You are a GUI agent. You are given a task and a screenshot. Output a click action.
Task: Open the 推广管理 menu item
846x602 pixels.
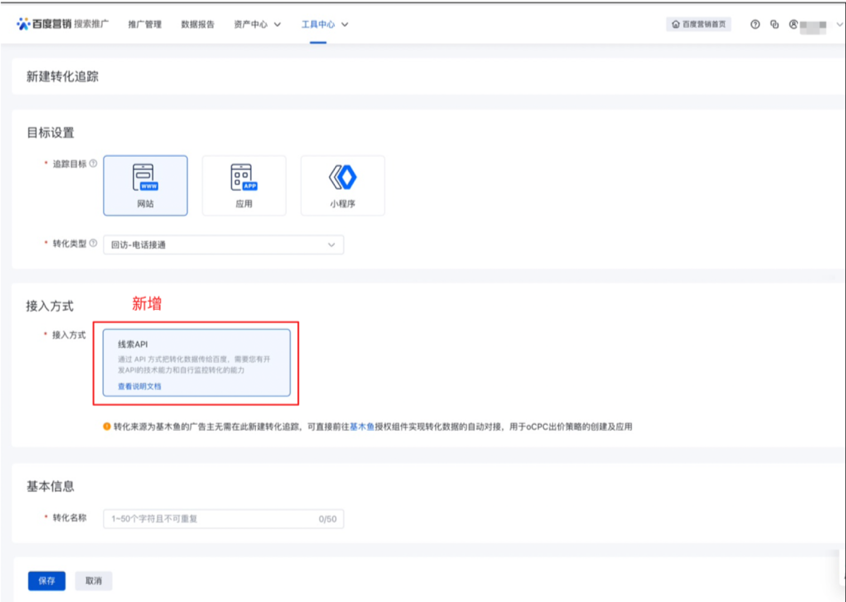[144, 25]
